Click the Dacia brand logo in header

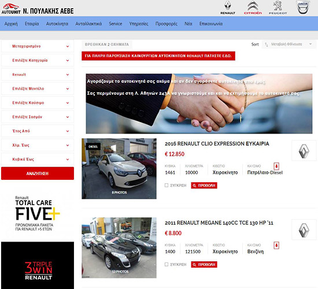(302, 8)
